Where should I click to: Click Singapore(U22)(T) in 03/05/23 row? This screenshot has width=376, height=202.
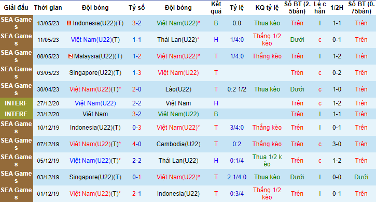point(95,73)
